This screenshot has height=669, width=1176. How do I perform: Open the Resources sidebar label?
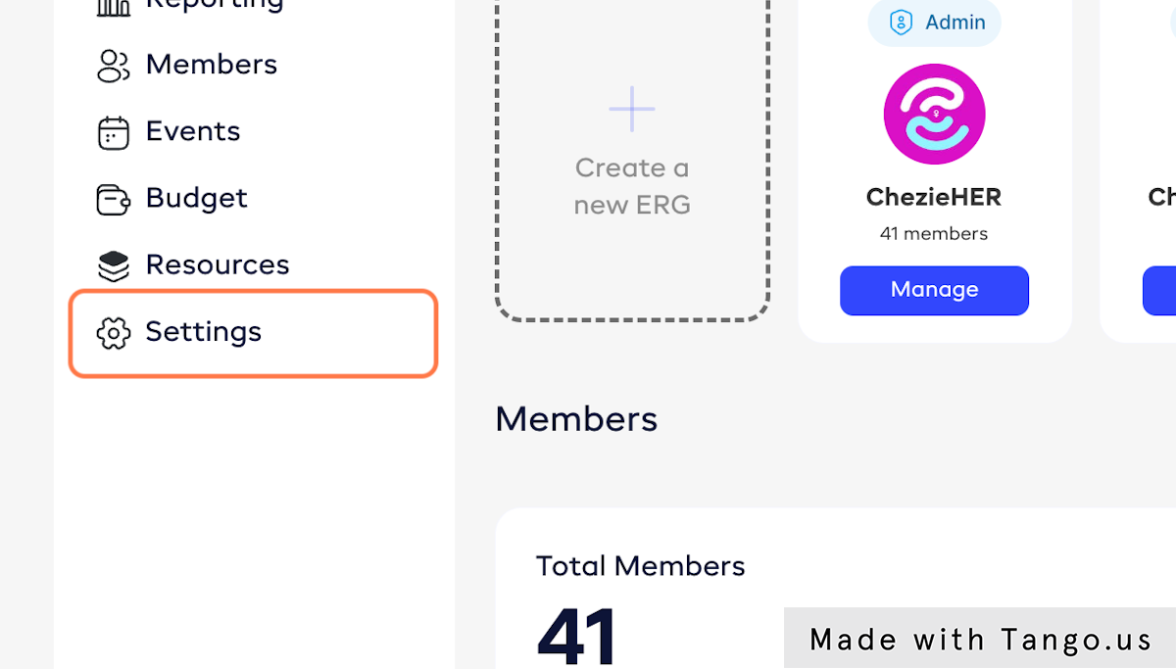217,264
